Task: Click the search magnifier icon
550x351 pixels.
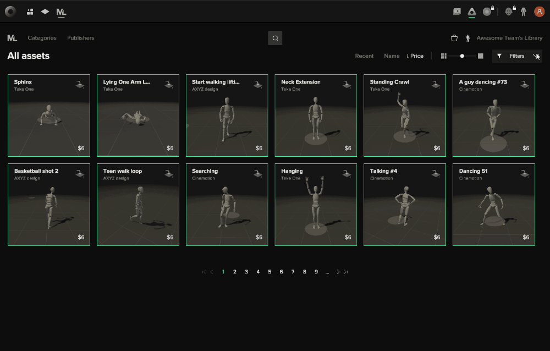Action: (275, 37)
